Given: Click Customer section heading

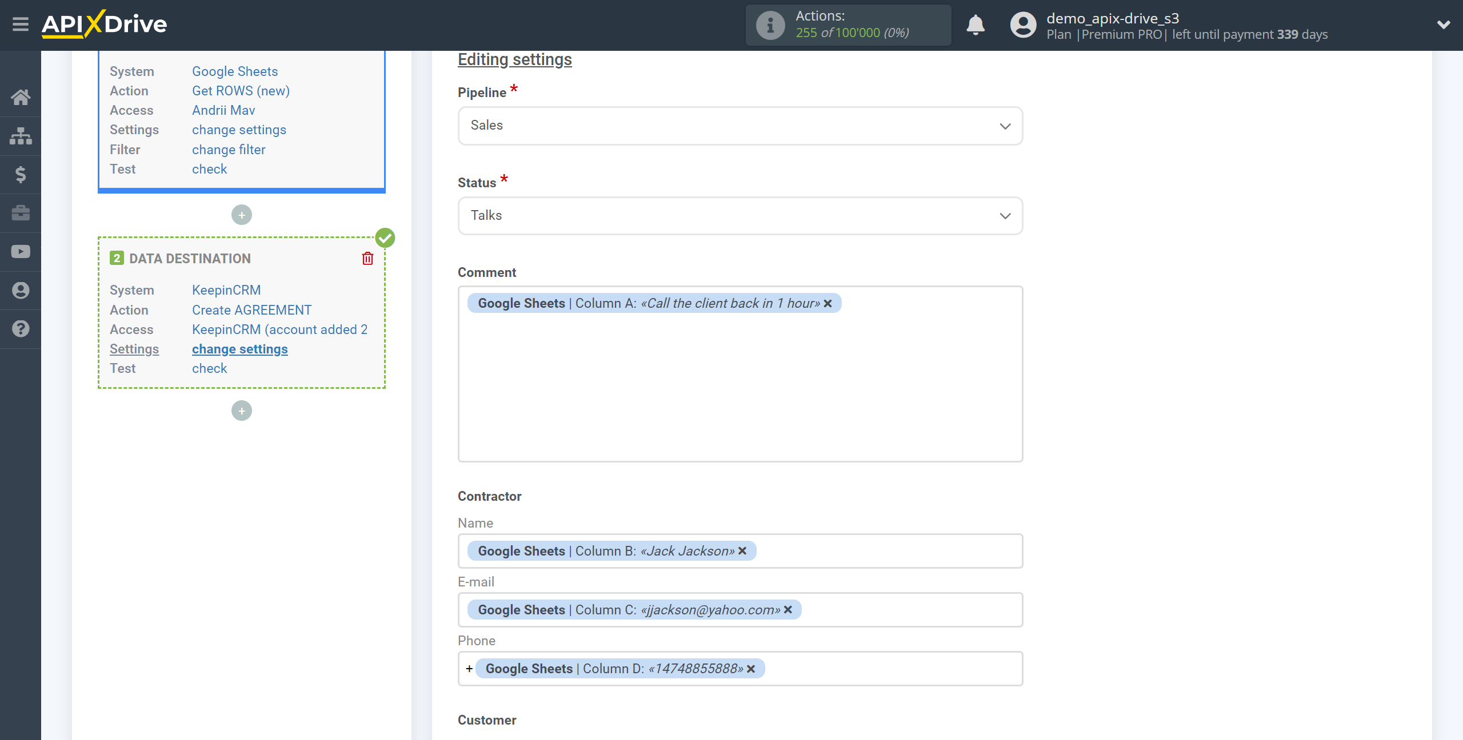Looking at the screenshot, I should 487,720.
